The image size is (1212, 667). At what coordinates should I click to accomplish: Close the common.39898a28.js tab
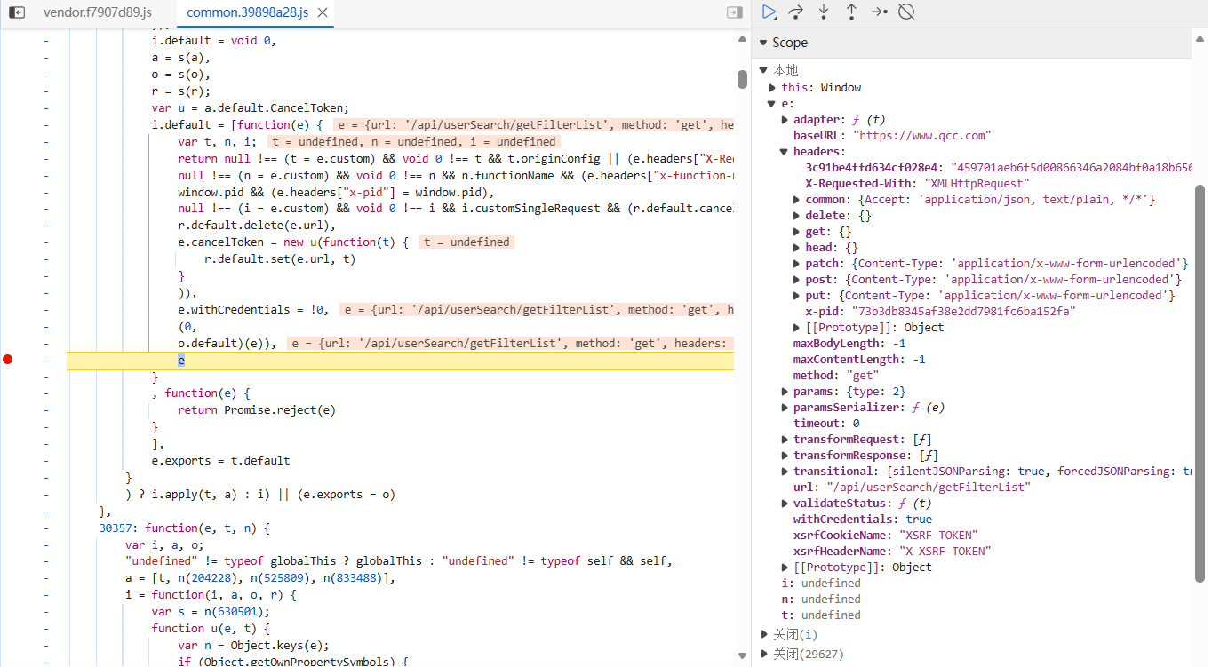pyautogui.click(x=323, y=12)
